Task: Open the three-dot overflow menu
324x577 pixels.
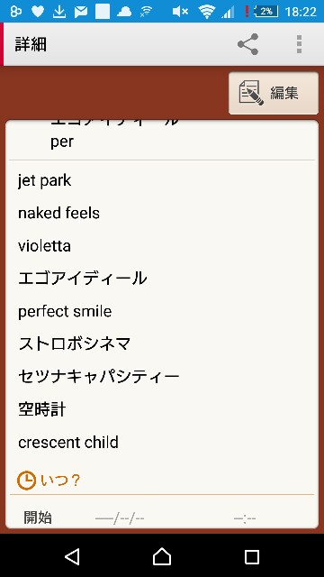Action: [299, 44]
